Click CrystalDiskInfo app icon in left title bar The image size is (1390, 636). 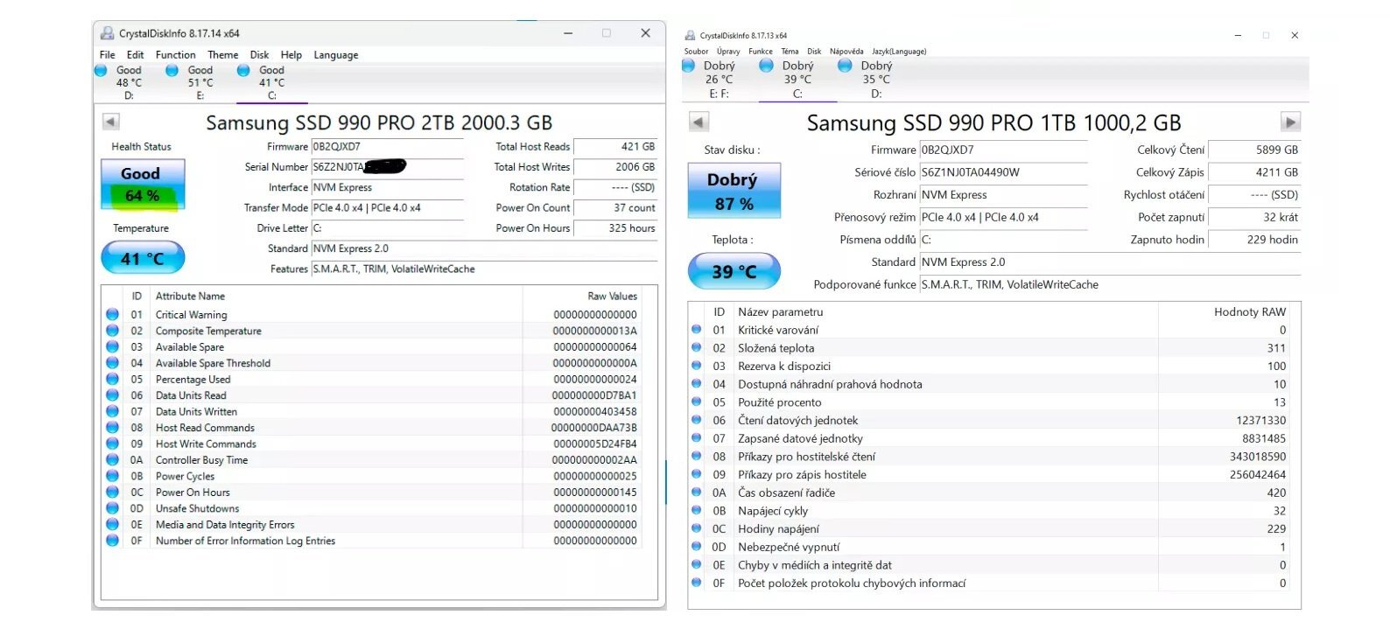tap(107, 33)
